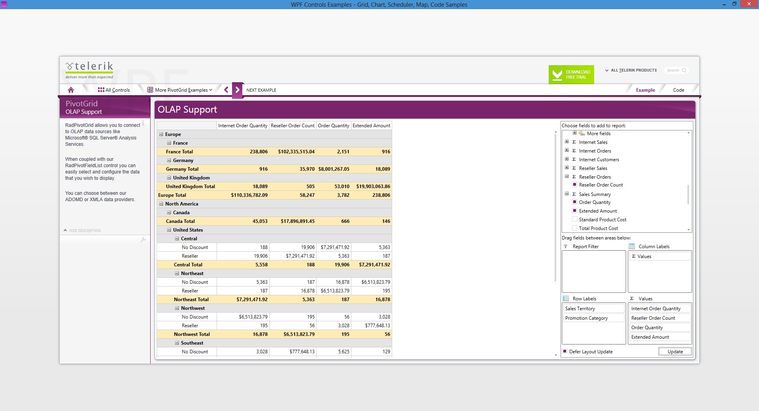
Task: Click the field list vertical scrollbar thumb
Action: tap(688, 194)
